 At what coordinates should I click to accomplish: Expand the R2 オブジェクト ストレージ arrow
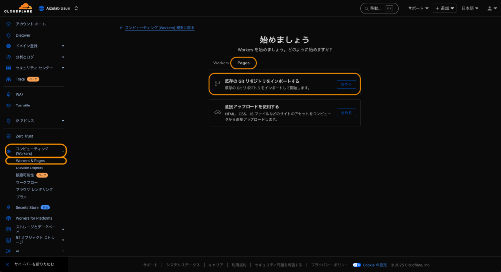pyautogui.click(x=63, y=240)
